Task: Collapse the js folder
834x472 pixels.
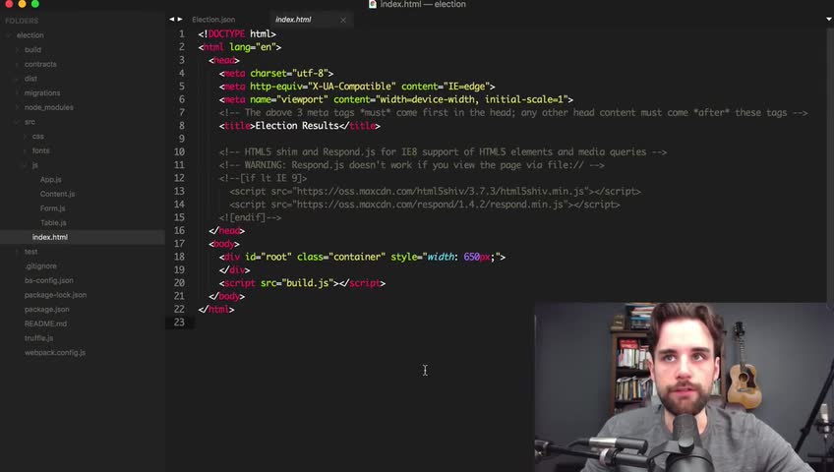Action: click(25, 165)
